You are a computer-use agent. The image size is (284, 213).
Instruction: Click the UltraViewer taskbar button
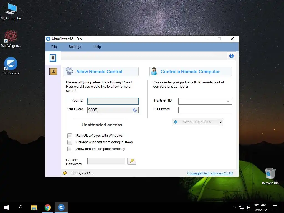pyautogui.click(x=61, y=207)
